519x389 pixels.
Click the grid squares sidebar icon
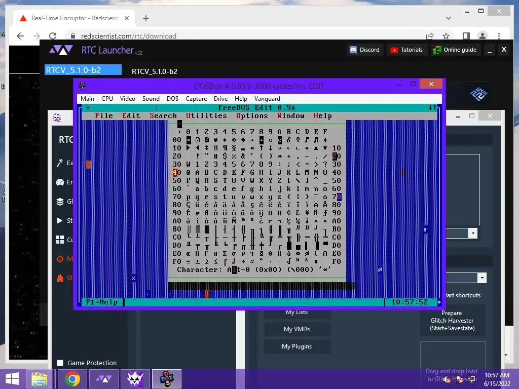(60, 240)
